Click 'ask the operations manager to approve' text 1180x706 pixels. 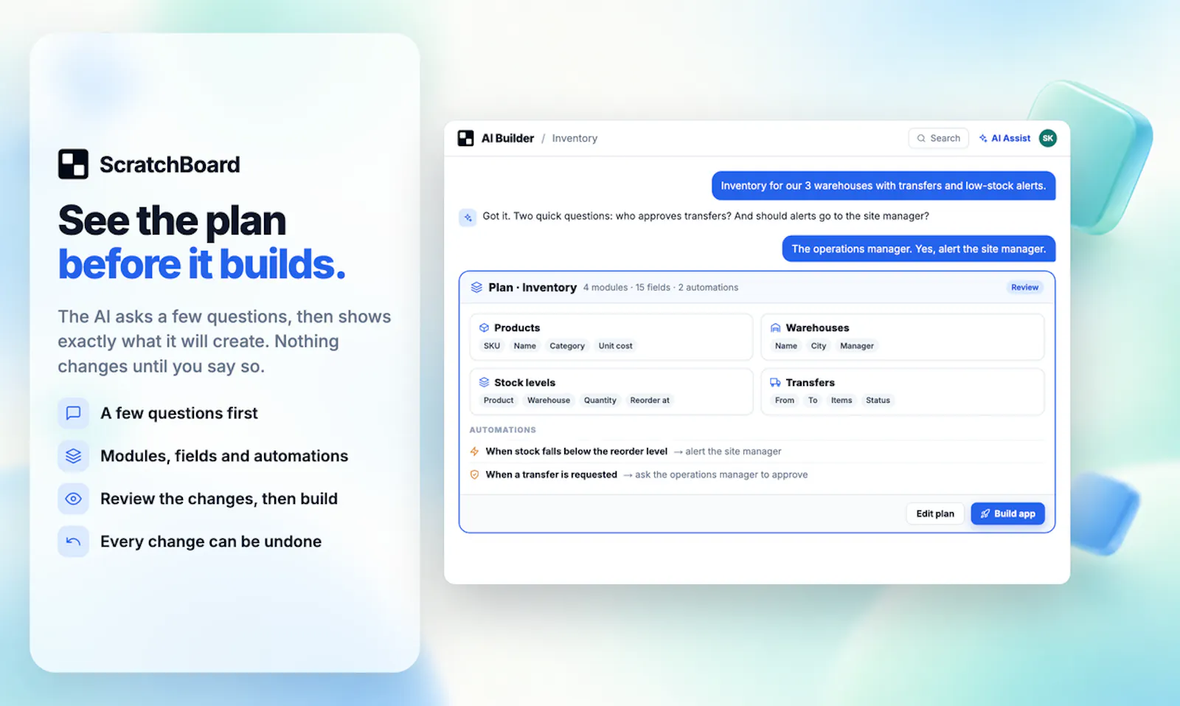721,474
